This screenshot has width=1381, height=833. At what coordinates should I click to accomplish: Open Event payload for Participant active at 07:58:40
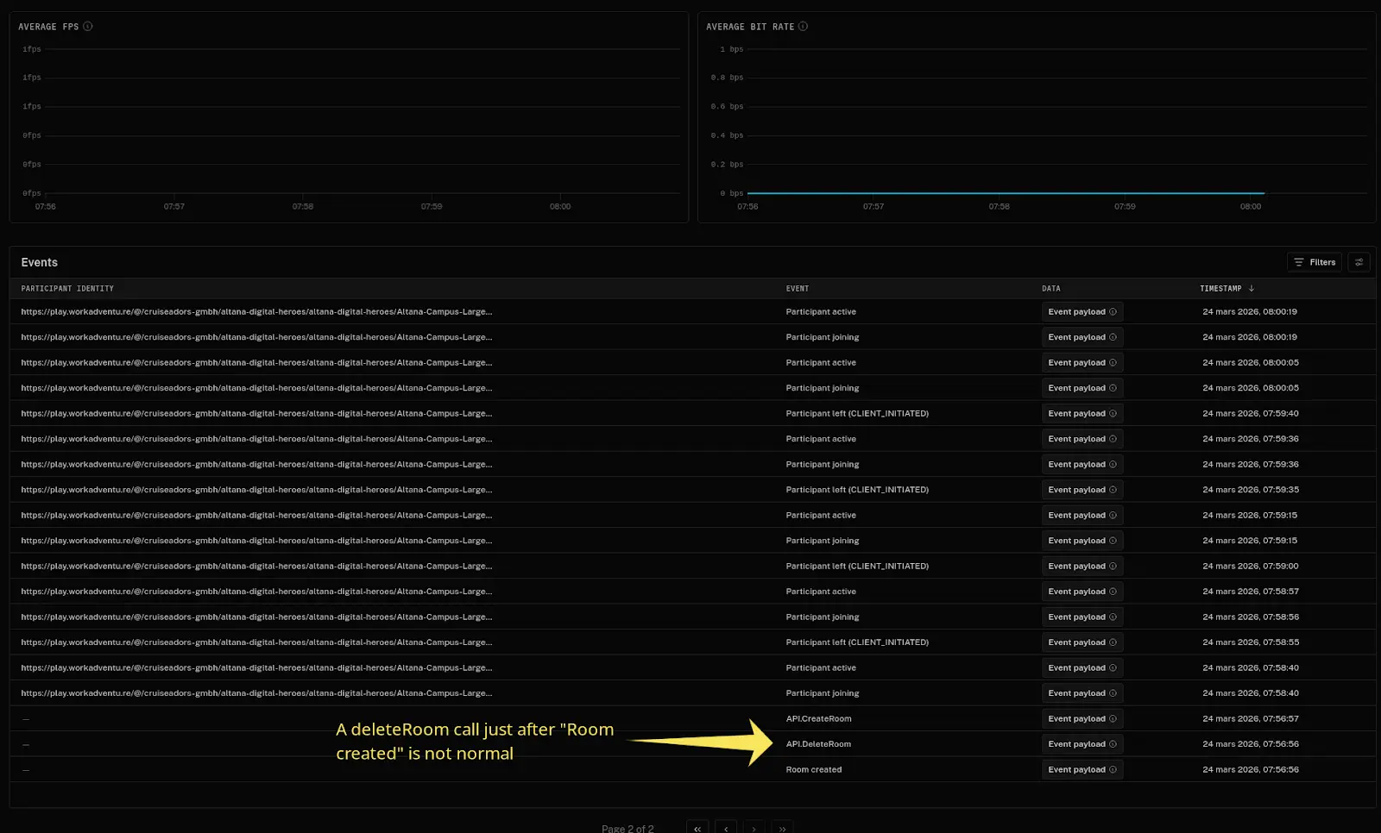1082,668
